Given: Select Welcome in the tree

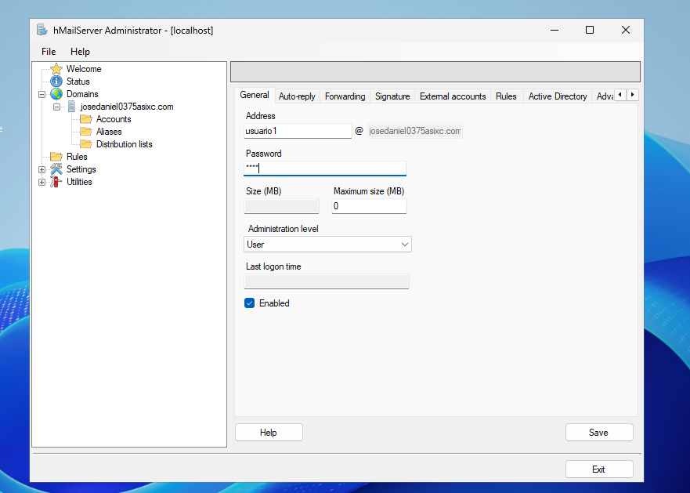Looking at the screenshot, I should point(84,69).
